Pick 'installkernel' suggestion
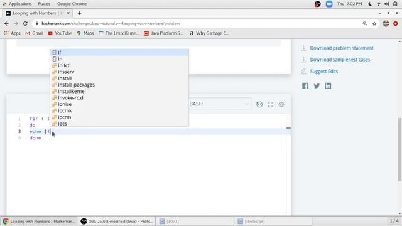The width and height of the screenshot is (402, 226). pos(119,91)
